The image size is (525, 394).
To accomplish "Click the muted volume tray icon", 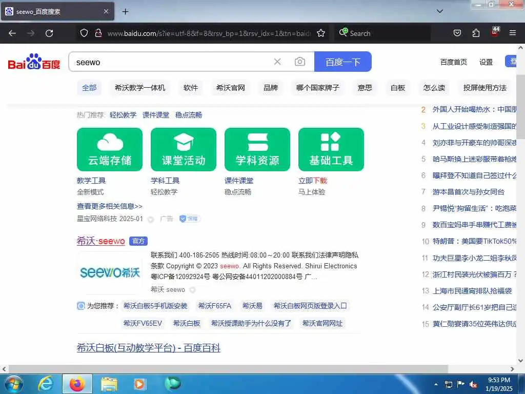I will point(473,384).
